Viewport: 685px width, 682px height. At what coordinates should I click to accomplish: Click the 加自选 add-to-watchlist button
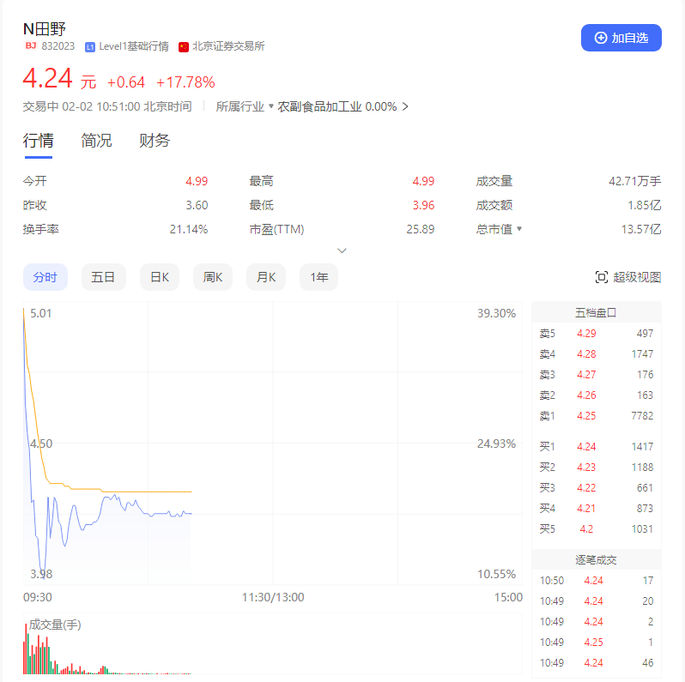pos(621,38)
